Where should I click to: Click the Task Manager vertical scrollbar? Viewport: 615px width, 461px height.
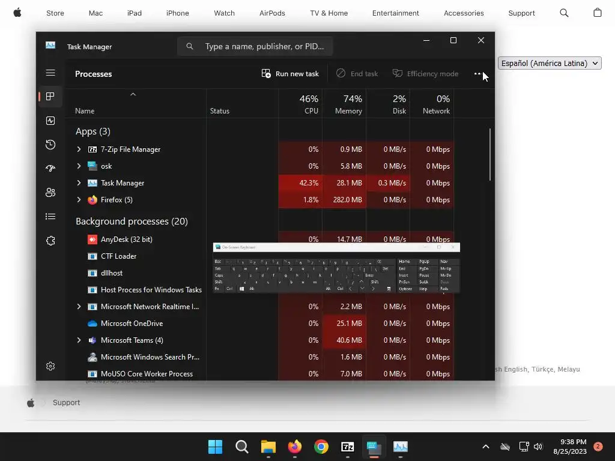tap(490, 154)
